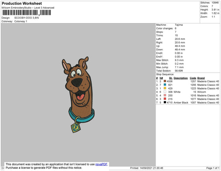Click the 'Code' column header
Image resolution: width=221 pixels, height=171 pixels.
(193, 78)
